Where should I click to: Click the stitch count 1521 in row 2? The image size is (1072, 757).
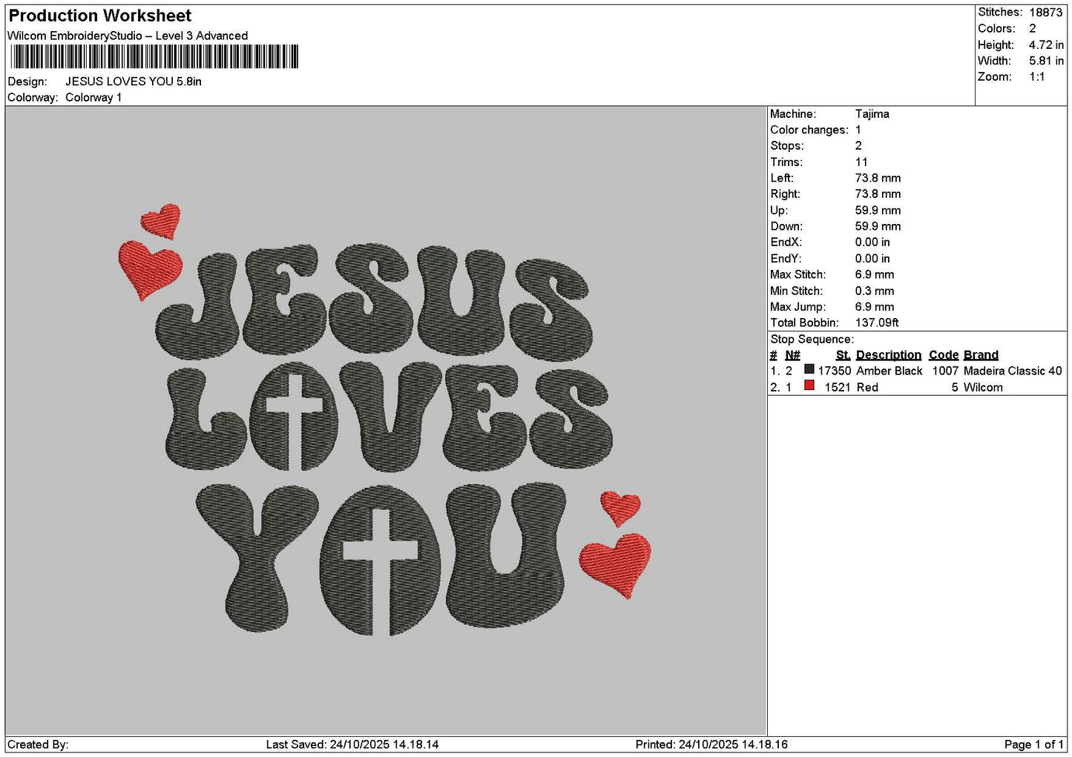pos(838,388)
